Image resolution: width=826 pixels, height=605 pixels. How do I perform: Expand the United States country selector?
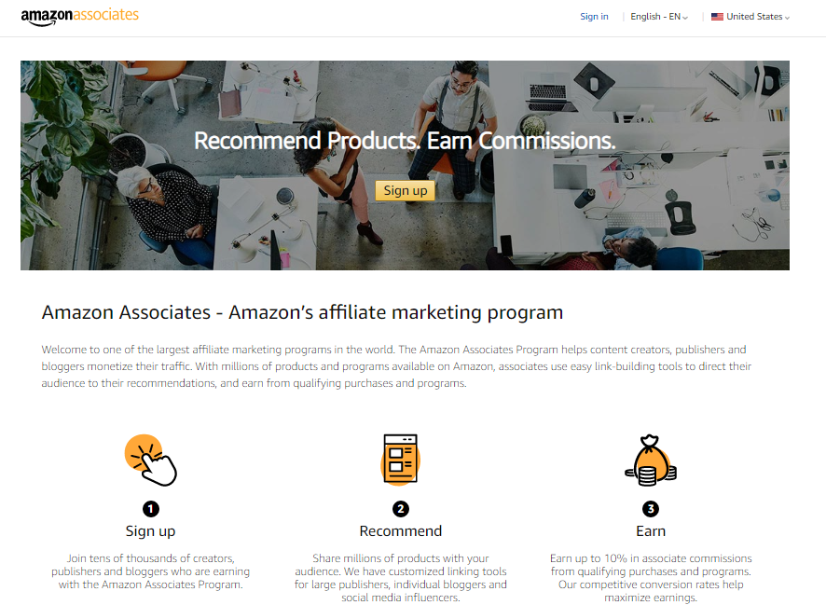pyautogui.click(x=750, y=17)
